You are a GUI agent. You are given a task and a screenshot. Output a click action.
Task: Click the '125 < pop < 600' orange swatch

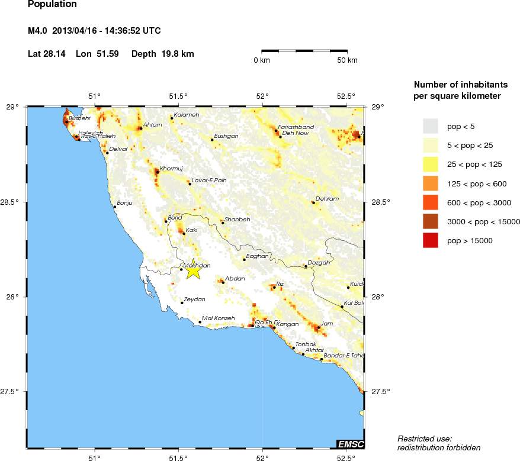pos(430,183)
